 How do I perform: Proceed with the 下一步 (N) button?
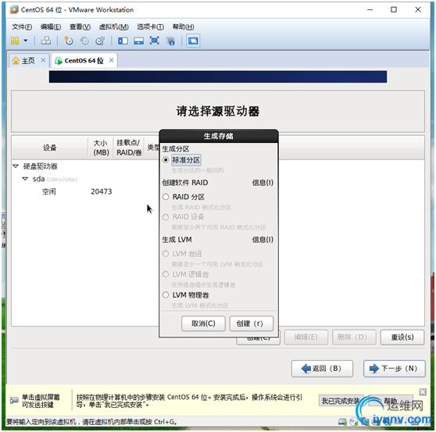(395, 369)
